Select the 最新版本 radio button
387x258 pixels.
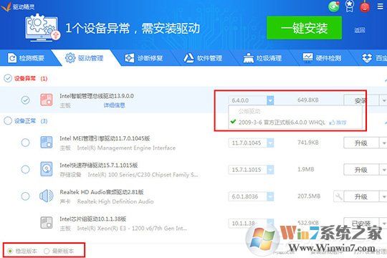click(x=47, y=251)
